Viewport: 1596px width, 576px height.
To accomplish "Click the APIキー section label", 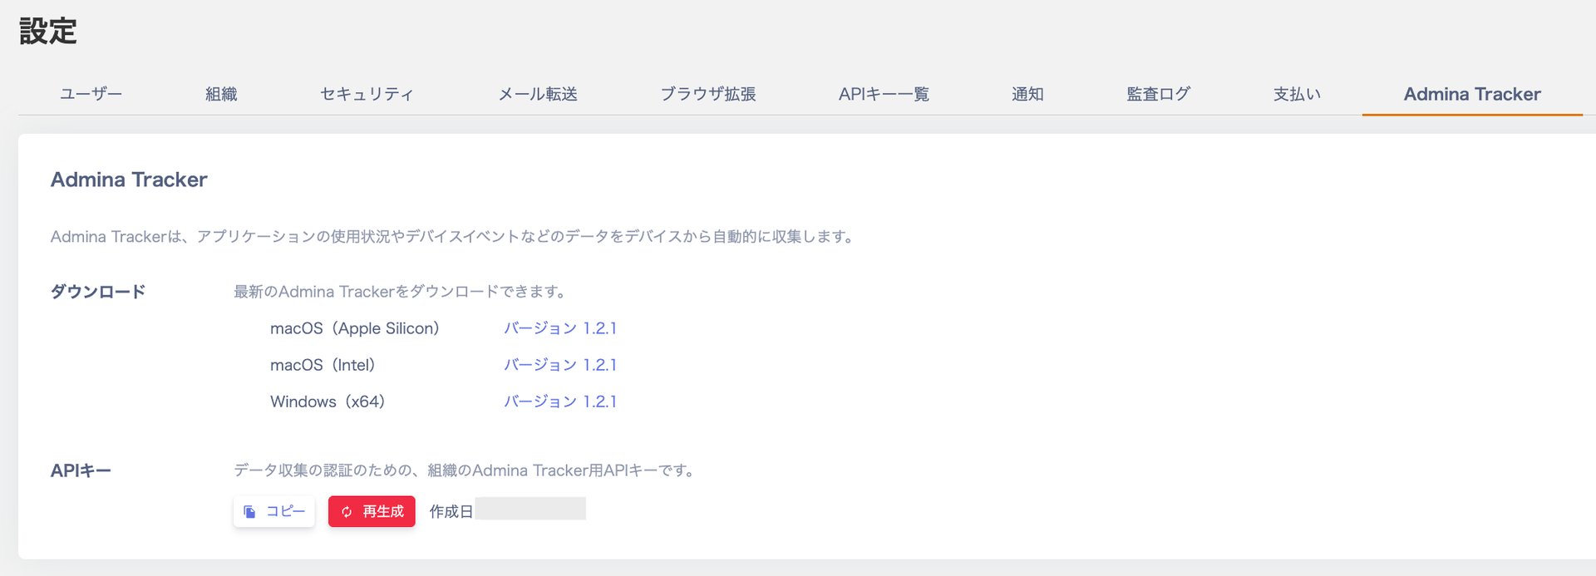I will [81, 470].
